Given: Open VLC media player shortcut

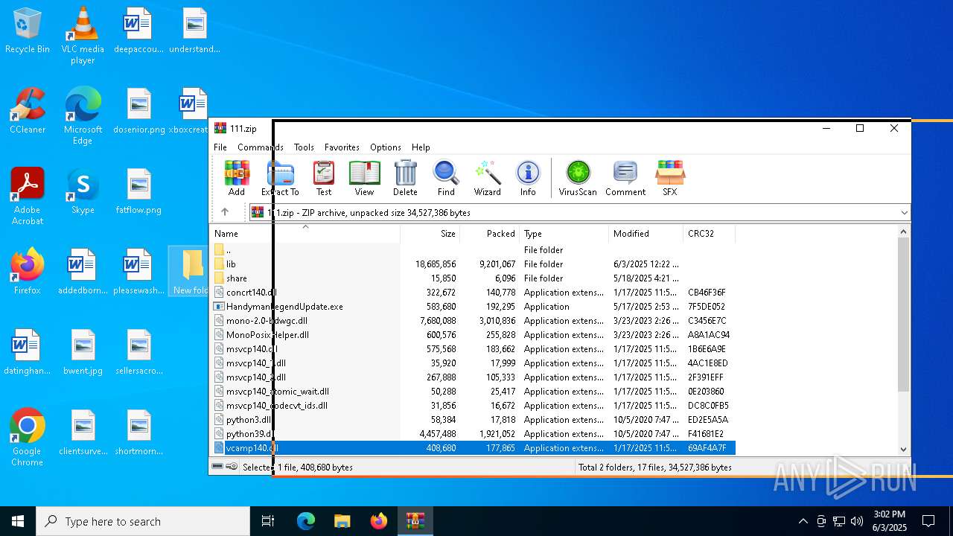Looking at the screenshot, I should coord(83,36).
